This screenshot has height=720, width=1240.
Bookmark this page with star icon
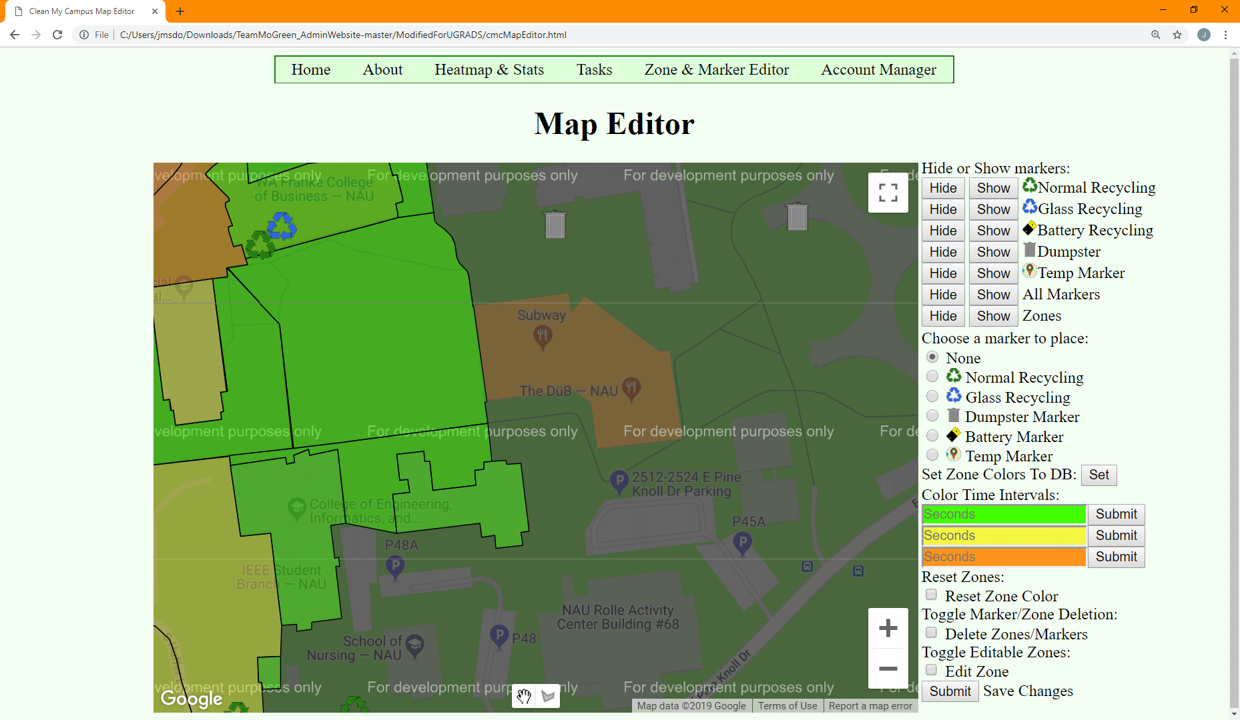click(x=1177, y=35)
